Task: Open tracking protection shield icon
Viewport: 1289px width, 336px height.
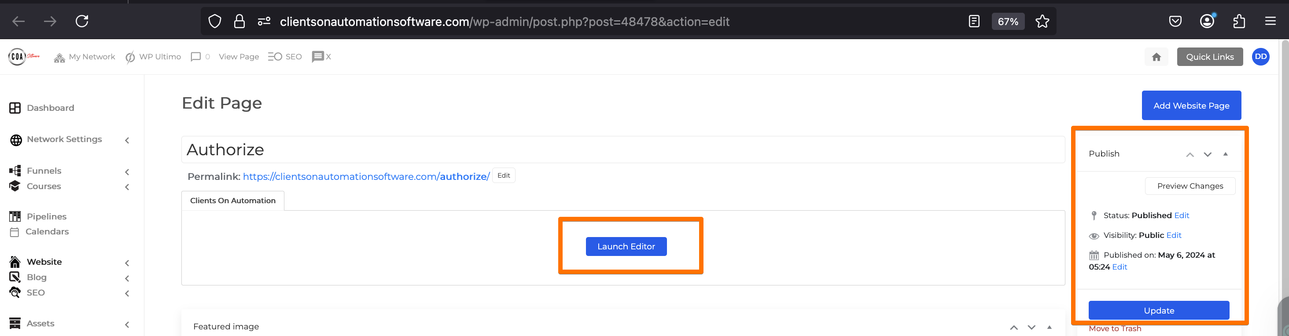Action: point(215,22)
